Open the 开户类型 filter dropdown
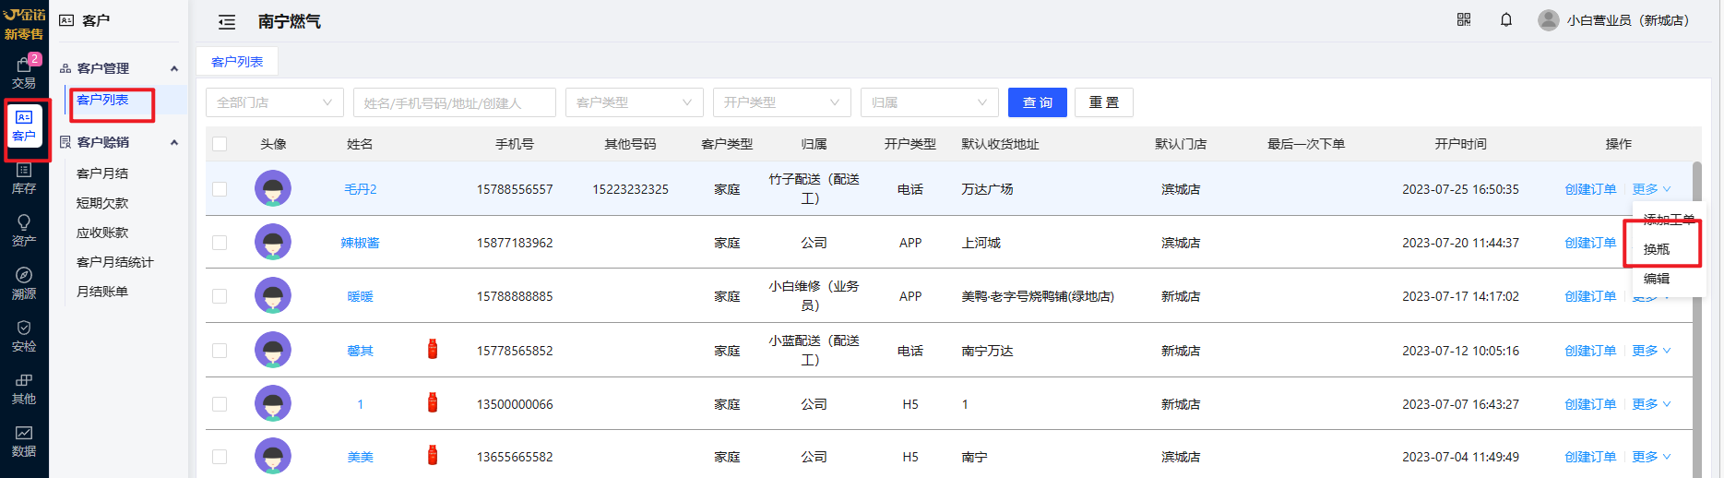 coord(782,102)
